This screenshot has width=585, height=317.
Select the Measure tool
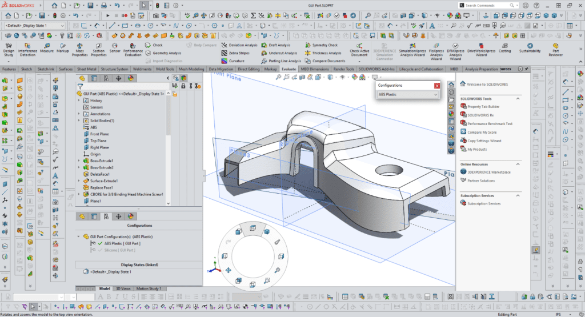click(x=47, y=48)
